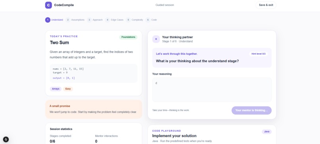
Task: Click the 'Mentor interactions' label
Action: click(x=106, y=136)
